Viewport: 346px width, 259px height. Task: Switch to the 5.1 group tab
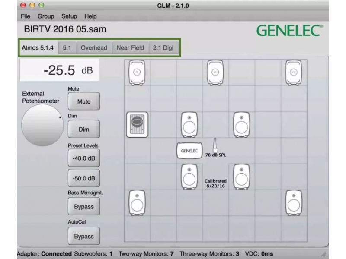click(x=67, y=48)
